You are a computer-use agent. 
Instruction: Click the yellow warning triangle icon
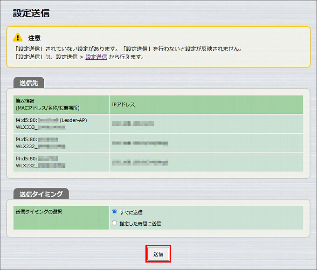(x=18, y=37)
